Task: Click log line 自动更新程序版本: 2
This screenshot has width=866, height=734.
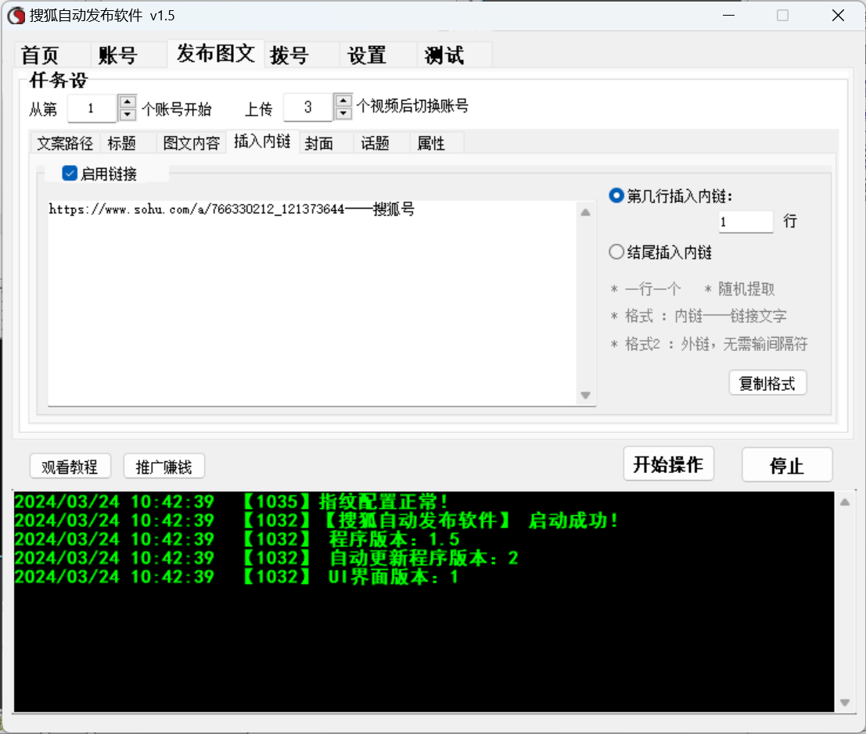Action: pos(266,558)
